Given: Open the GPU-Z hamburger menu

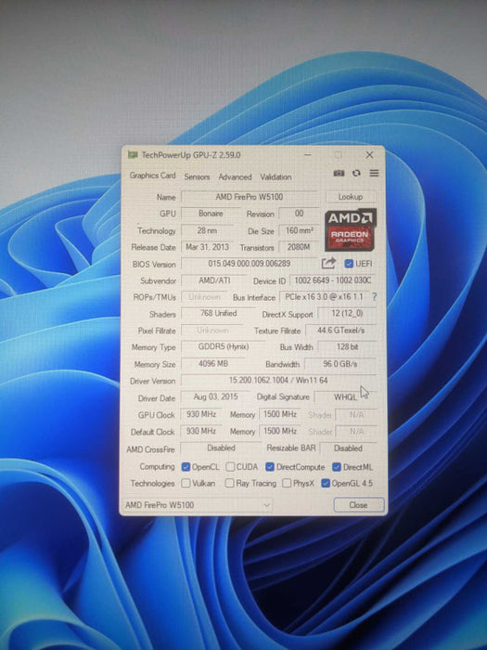Looking at the screenshot, I should click(374, 173).
